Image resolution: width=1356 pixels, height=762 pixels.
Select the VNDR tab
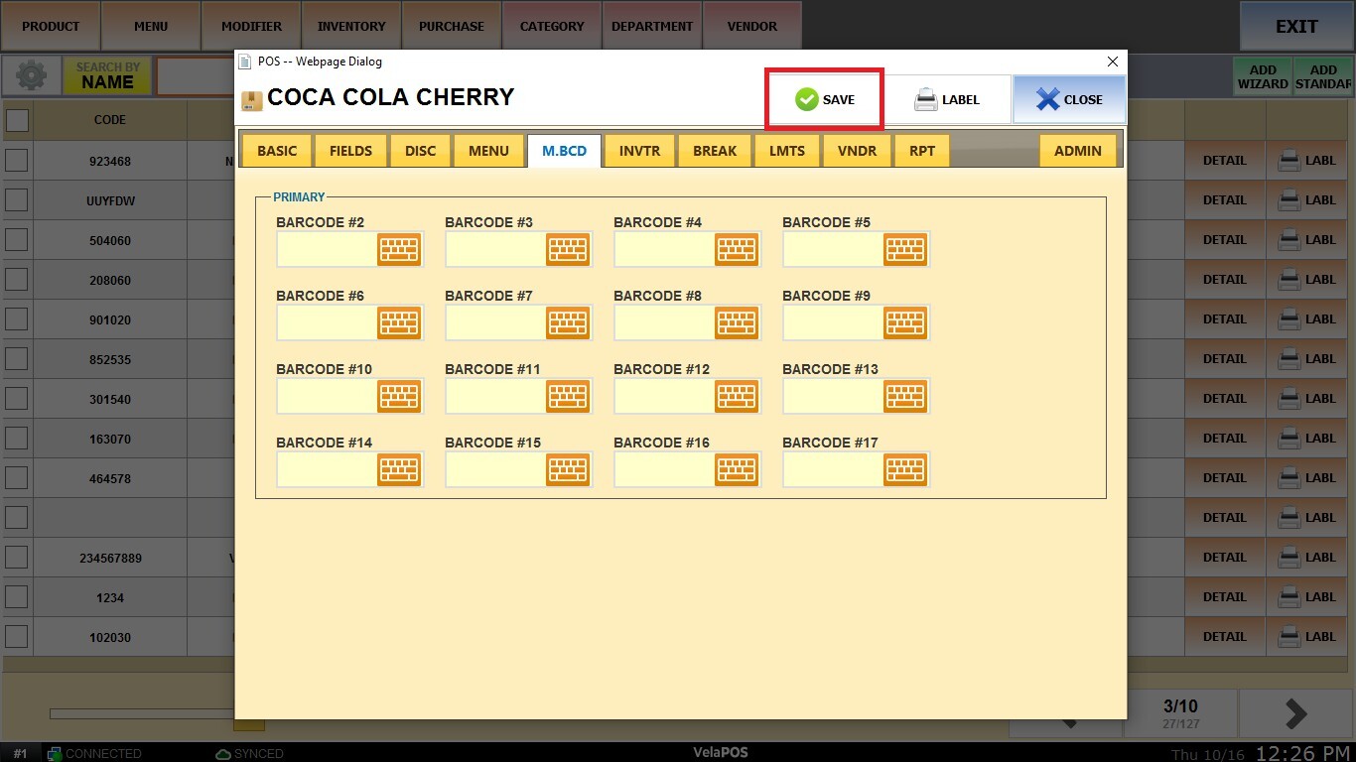pyautogui.click(x=857, y=151)
